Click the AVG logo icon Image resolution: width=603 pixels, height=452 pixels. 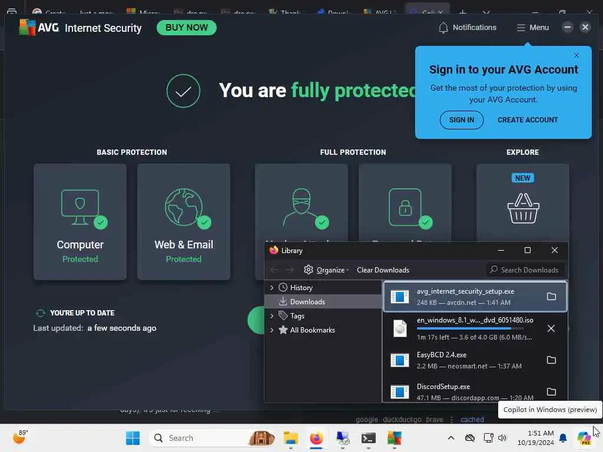click(27, 27)
